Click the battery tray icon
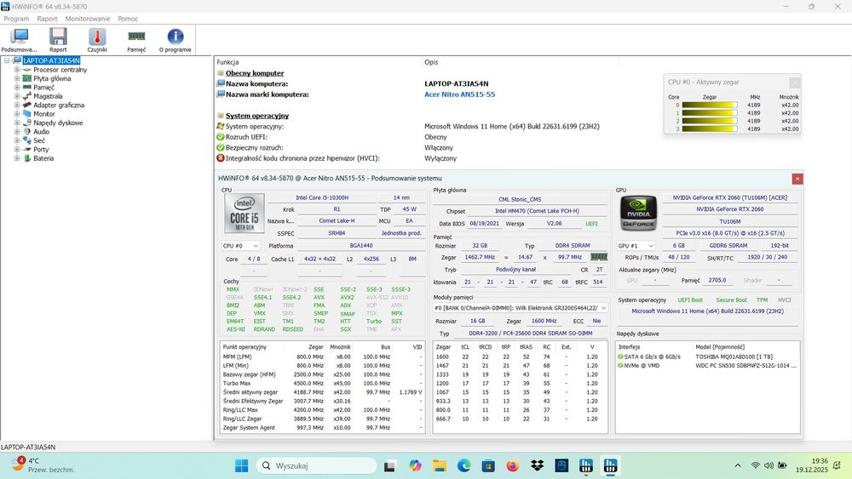The image size is (852, 479). pos(782,465)
